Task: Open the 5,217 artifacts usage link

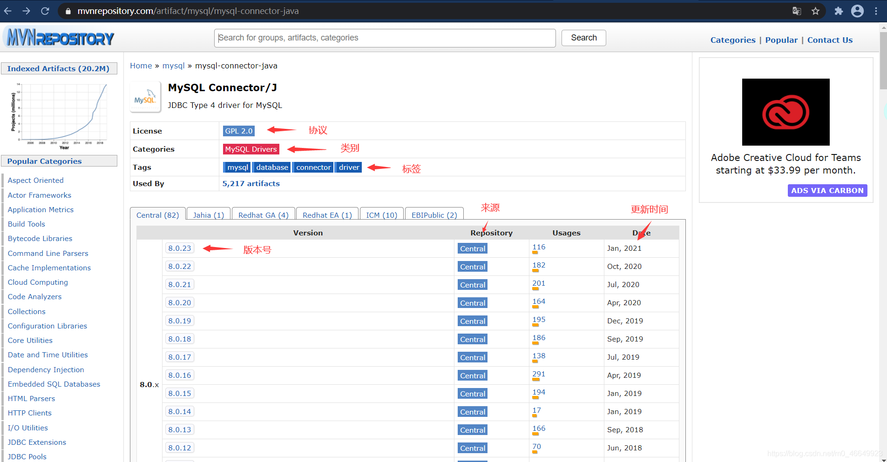Action: tap(251, 183)
